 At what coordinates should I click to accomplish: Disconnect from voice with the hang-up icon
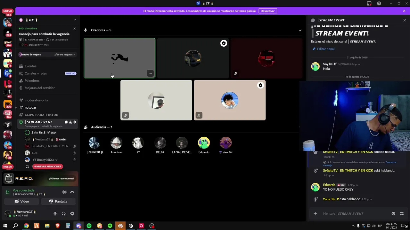click(x=72, y=192)
